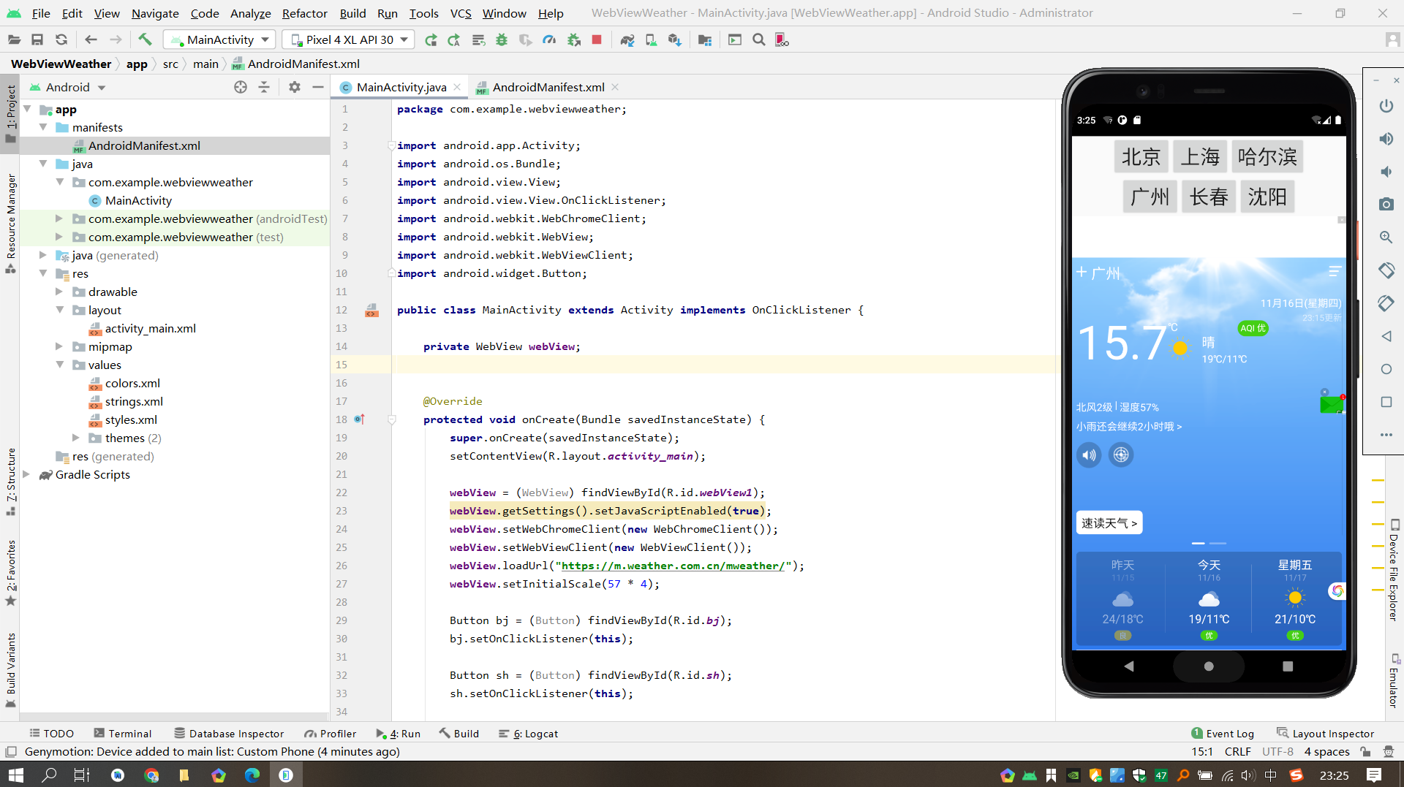Save all files using the diskette icon
Viewport: 1404px width, 787px height.
click(x=37, y=39)
